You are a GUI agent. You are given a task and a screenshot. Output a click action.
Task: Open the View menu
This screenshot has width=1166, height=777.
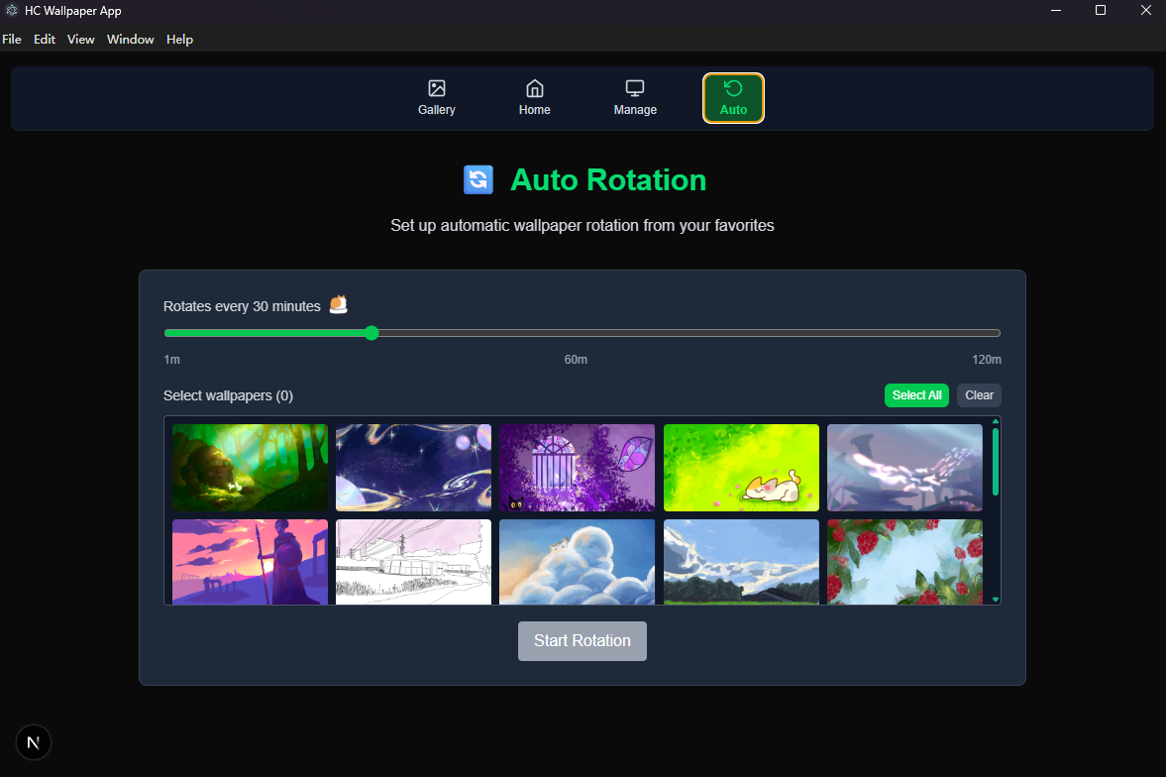click(80, 39)
